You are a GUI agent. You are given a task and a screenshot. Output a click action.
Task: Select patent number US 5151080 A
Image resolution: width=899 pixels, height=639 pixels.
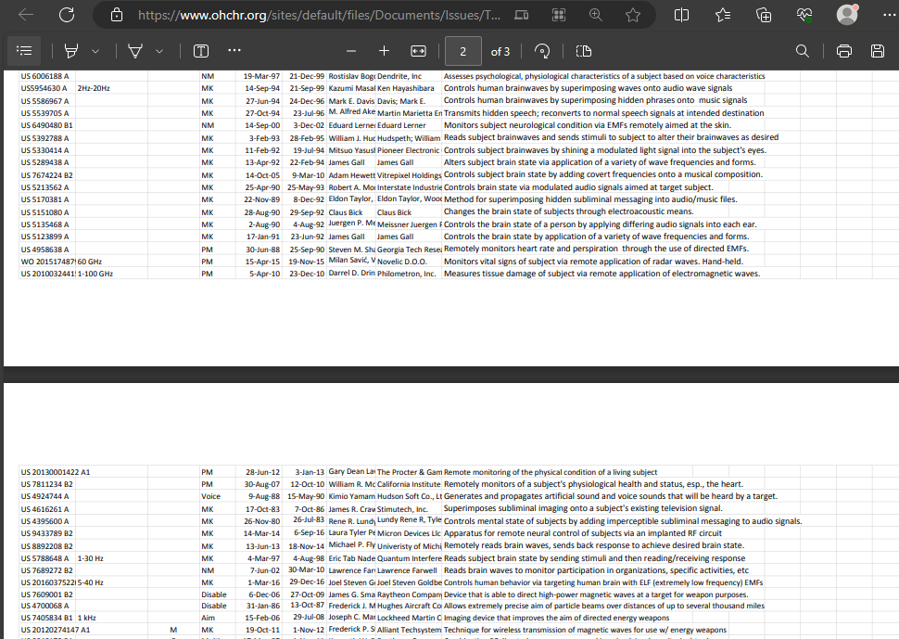coord(44,212)
